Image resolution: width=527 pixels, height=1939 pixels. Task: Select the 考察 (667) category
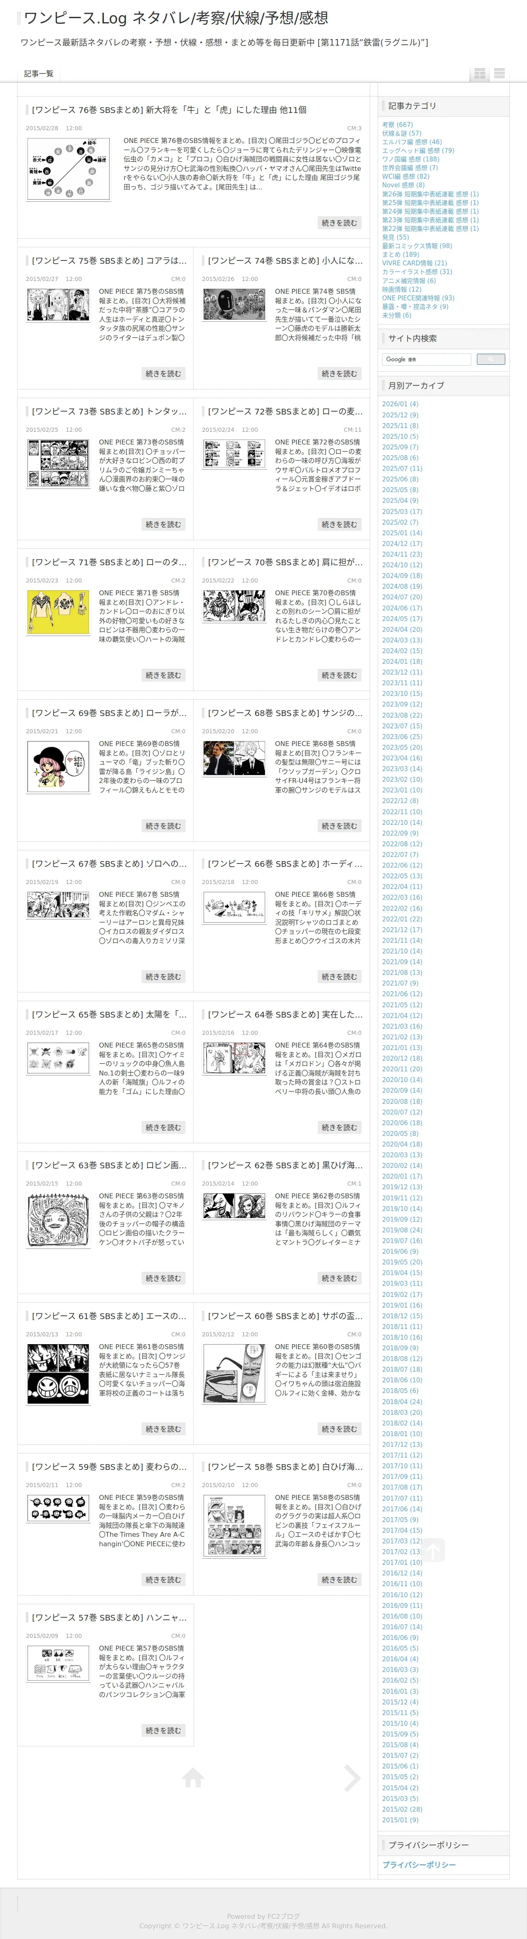[397, 125]
